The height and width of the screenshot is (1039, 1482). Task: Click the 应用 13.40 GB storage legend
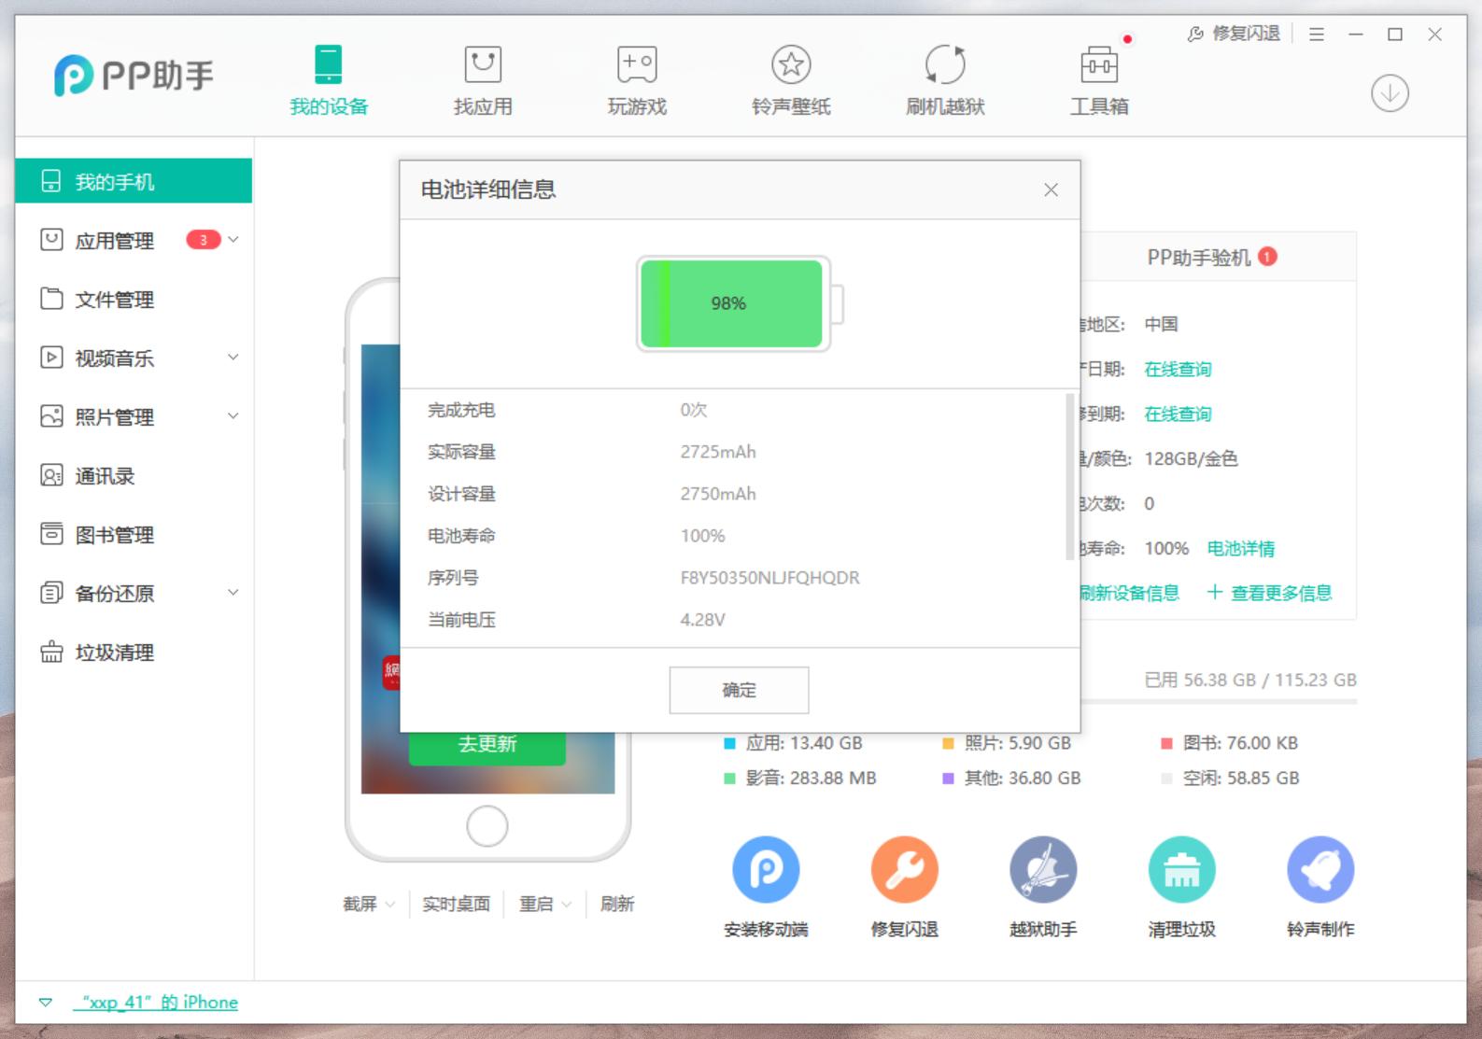pos(794,744)
